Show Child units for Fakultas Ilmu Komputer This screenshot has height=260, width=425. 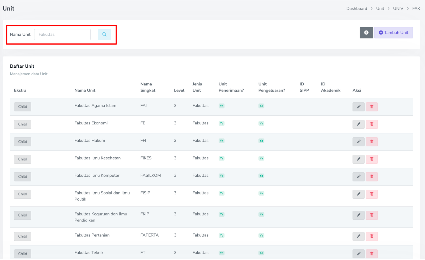click(23, 177)
